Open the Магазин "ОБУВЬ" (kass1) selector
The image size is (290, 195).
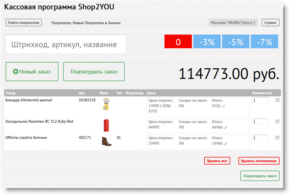coord(234,23)
